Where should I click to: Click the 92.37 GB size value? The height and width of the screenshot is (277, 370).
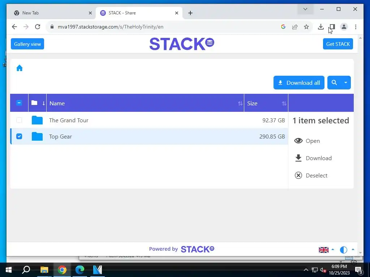tap(274, 120)
